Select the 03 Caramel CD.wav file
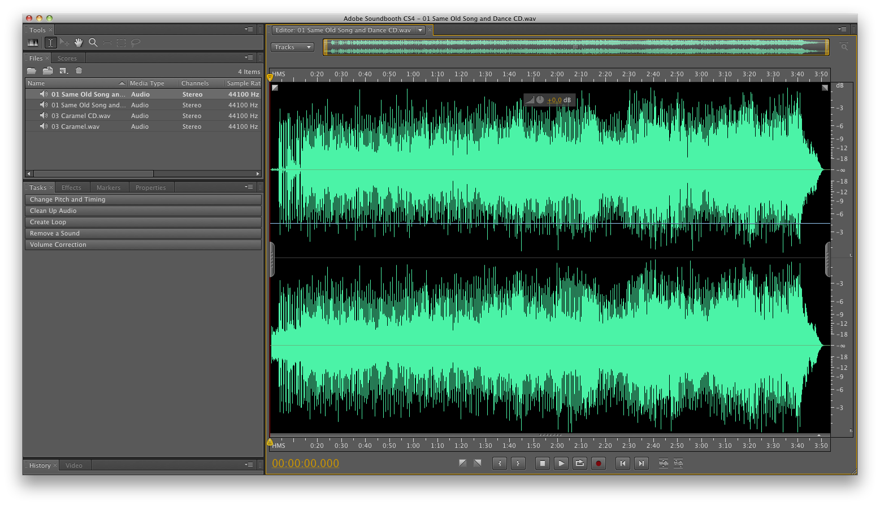The width and height of the screenshot is (880, 506). (144, 116)
